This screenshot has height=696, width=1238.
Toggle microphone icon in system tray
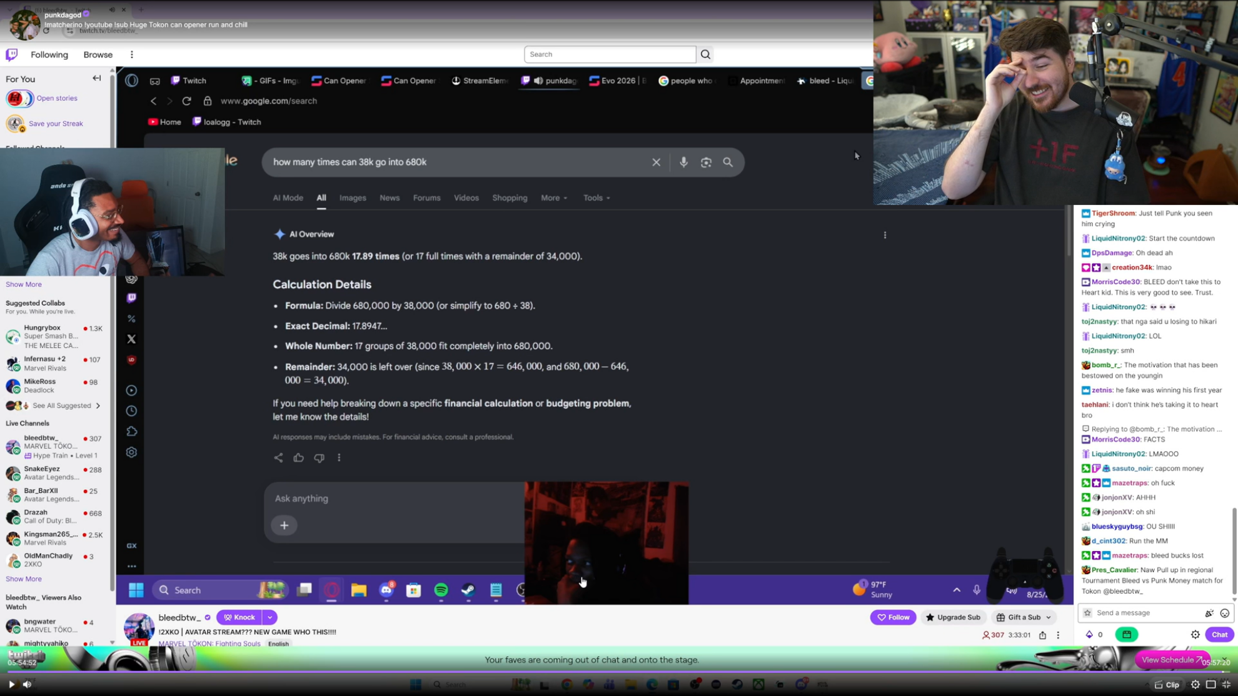tap(977, 590)
